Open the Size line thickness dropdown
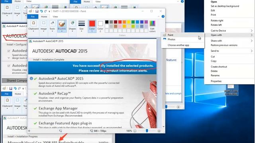 [x=81, y=26]
